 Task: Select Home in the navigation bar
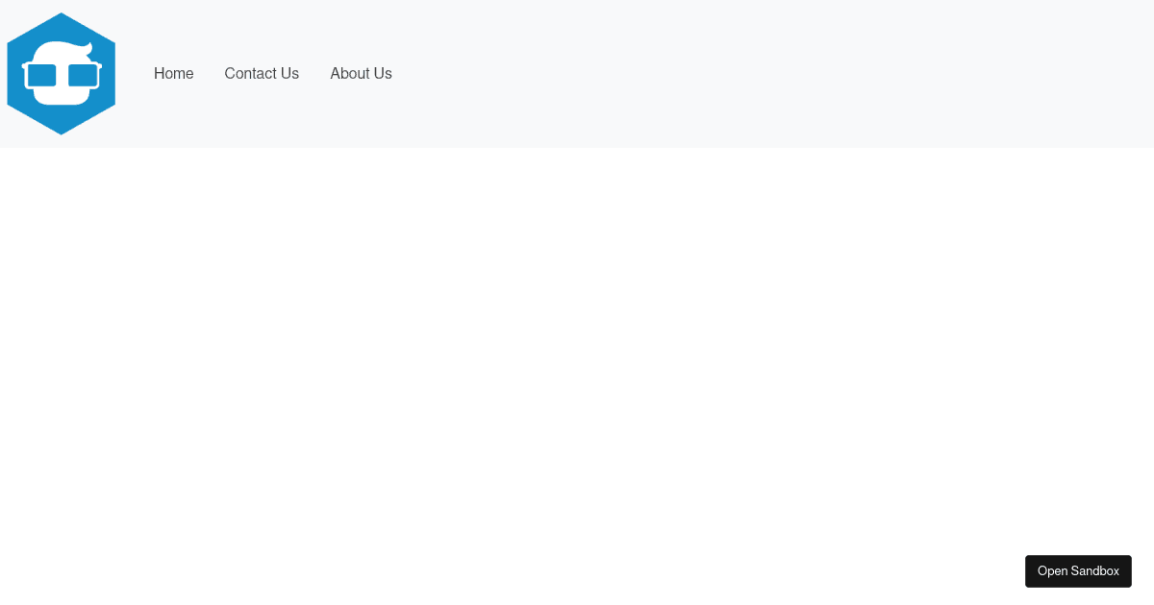point(173,73)
